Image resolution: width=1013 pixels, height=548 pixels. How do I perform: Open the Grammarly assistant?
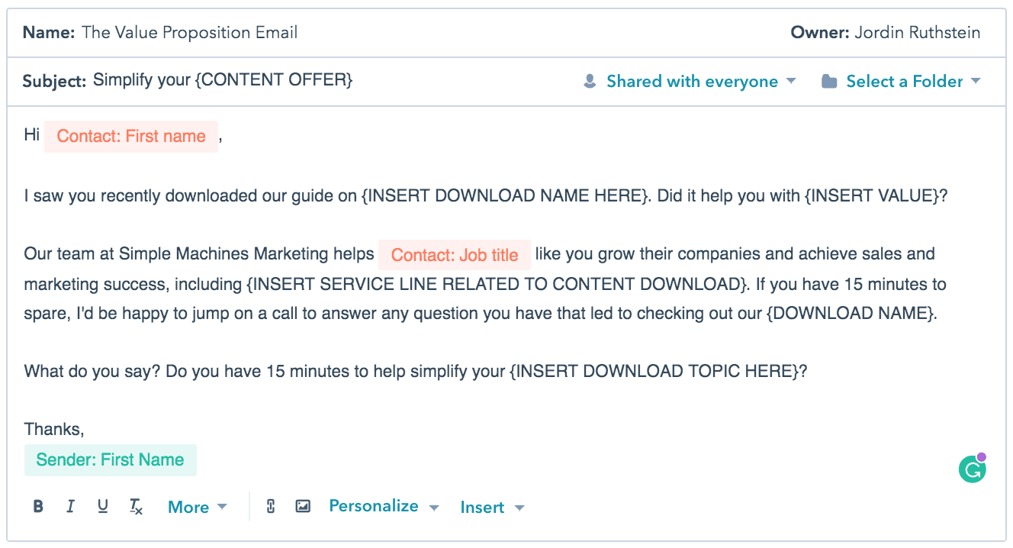[972, 469]
